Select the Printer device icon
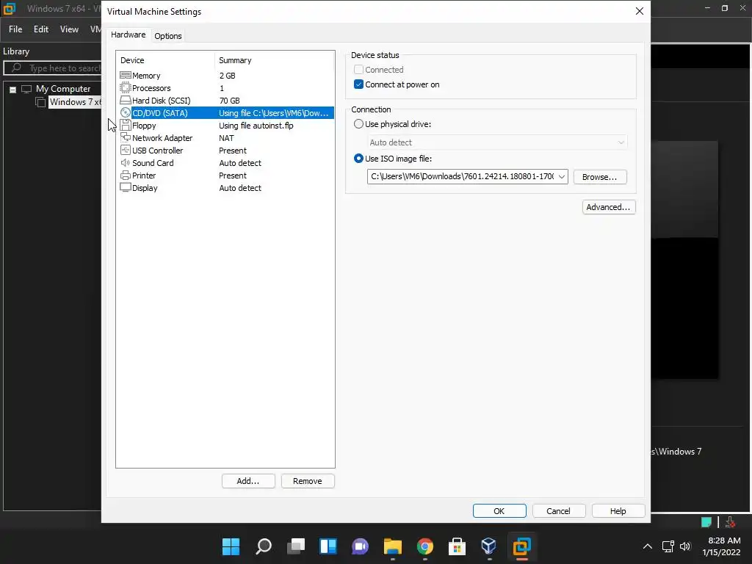The height and width of the screenshot is (564, 752). 125,175
